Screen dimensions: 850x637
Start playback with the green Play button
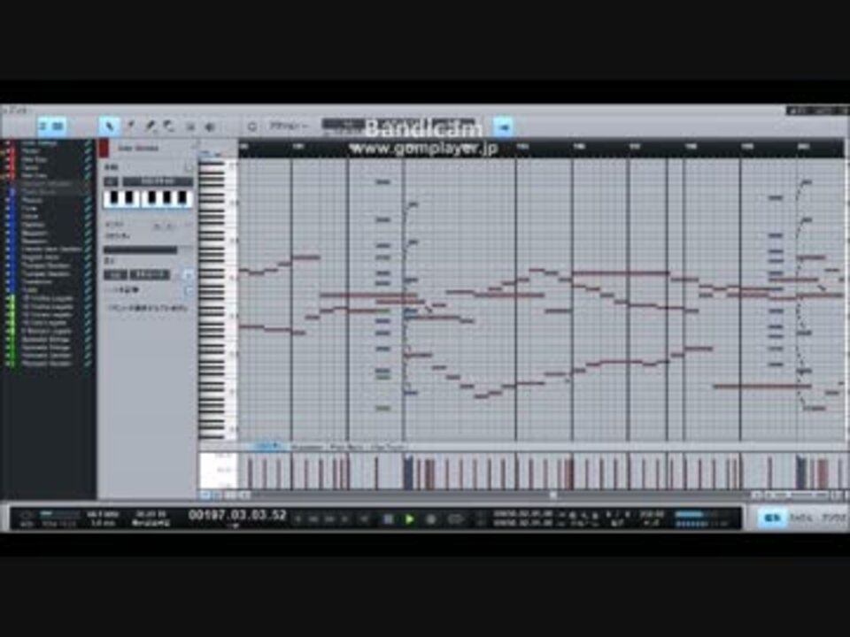410,519
